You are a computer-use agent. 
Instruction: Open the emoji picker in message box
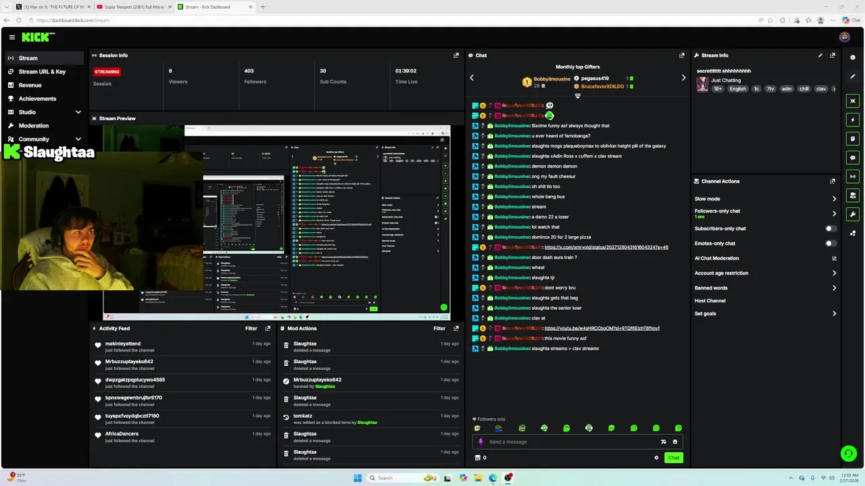[x=674, y=442]
